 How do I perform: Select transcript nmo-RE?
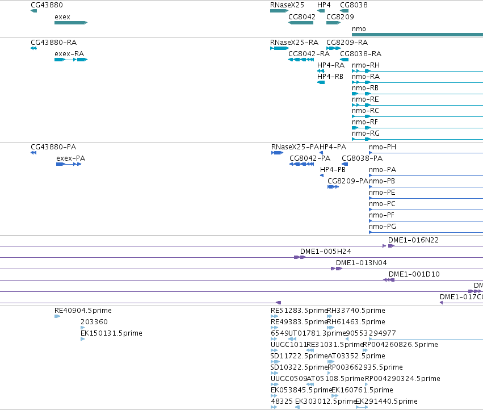(366, 99)
